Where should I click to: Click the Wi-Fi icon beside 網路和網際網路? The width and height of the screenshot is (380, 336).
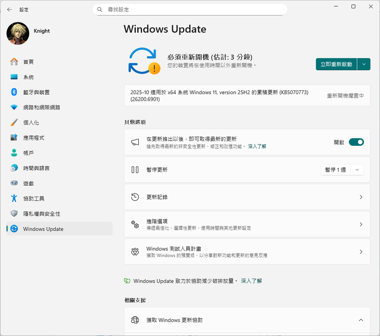pyautogui.click(x=14, y=107)
